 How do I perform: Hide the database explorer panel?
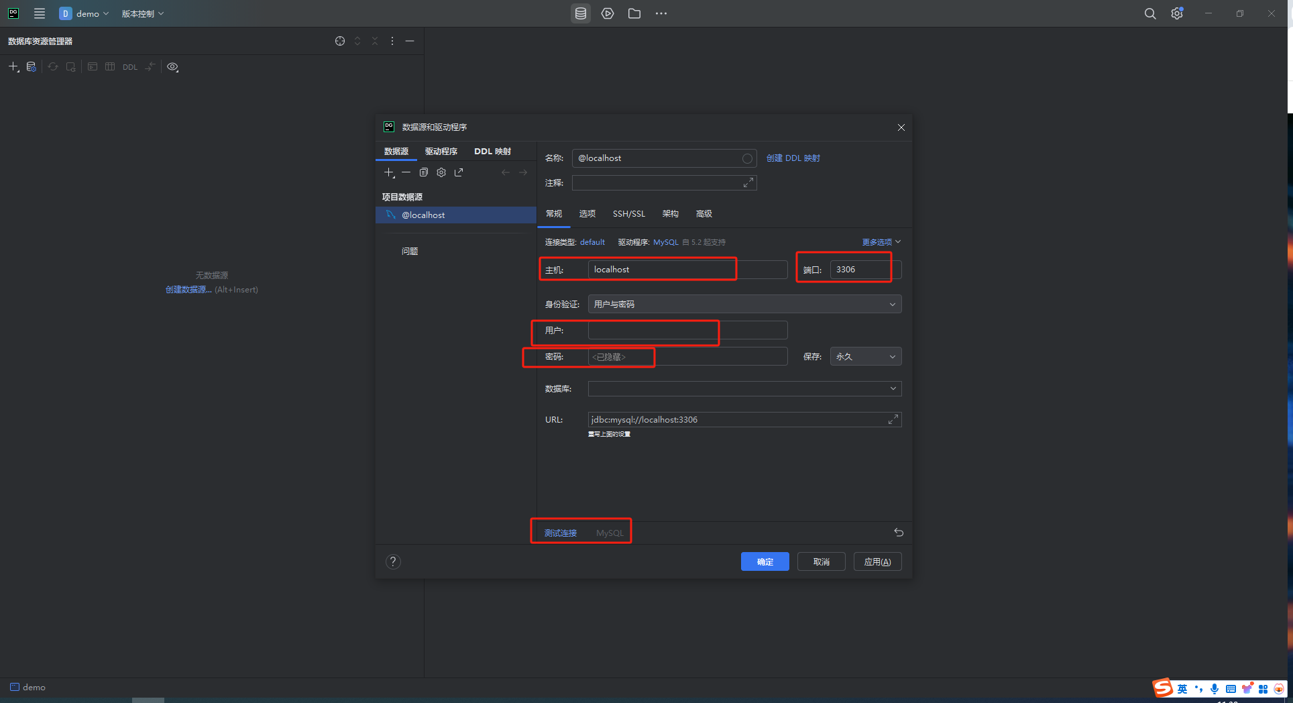click(x=410, y=41)
